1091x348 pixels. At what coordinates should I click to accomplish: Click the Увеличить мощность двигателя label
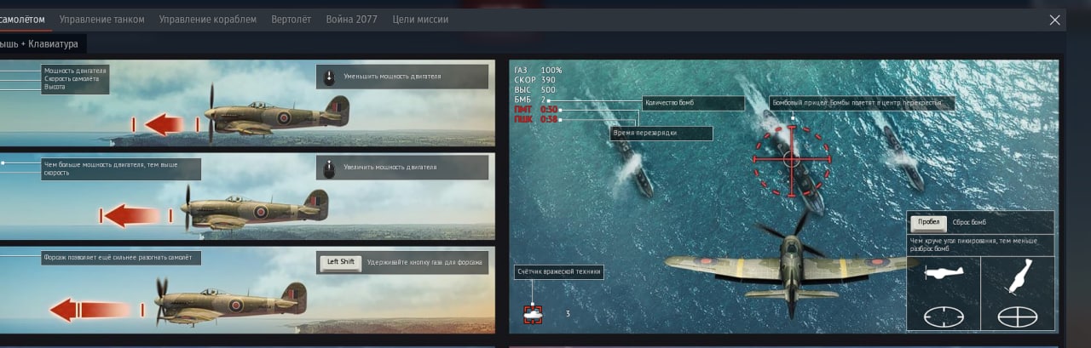390,168
